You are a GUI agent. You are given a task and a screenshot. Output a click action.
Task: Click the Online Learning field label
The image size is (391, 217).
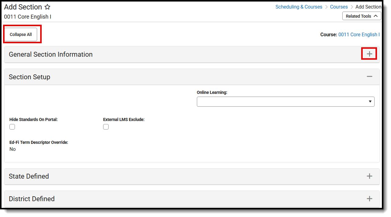(x=212, y=92)
